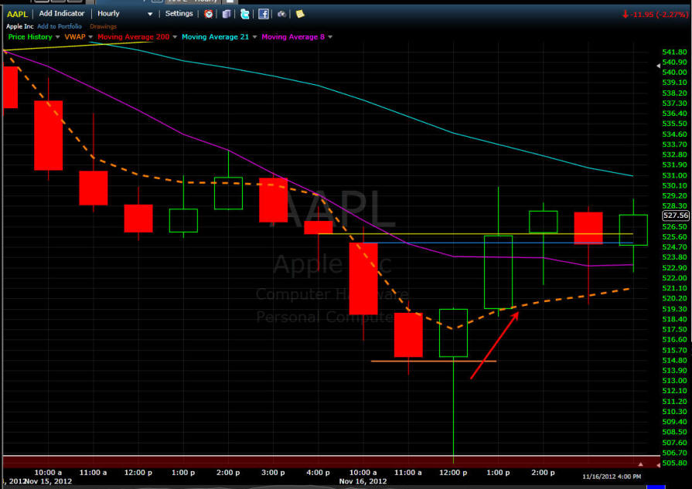Click the -11.95 (-2.27%) change readout
Image resolution: width=692 pixels, height=489 pixels.
655,15
